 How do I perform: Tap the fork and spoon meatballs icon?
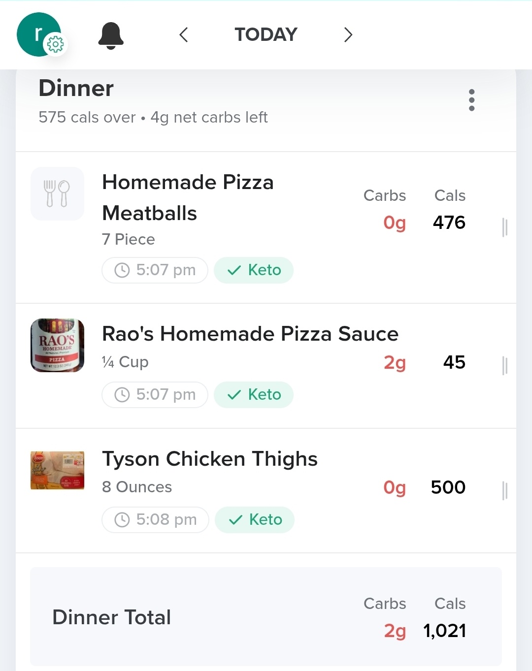(x=57, y=193)
